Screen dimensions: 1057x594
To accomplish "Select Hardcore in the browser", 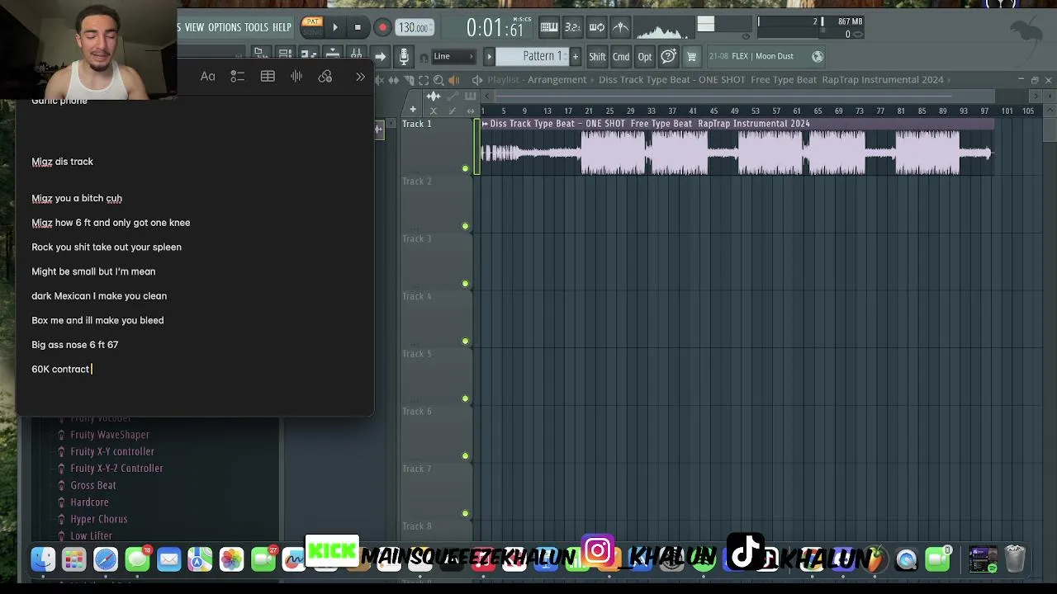I will tap(90, 502).
